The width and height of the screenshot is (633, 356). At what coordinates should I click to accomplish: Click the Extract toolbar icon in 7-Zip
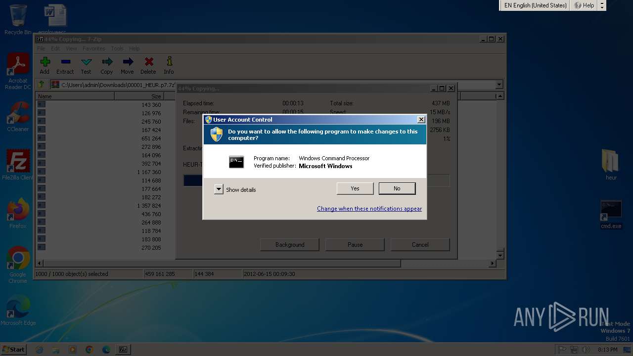tap(65, 65)
